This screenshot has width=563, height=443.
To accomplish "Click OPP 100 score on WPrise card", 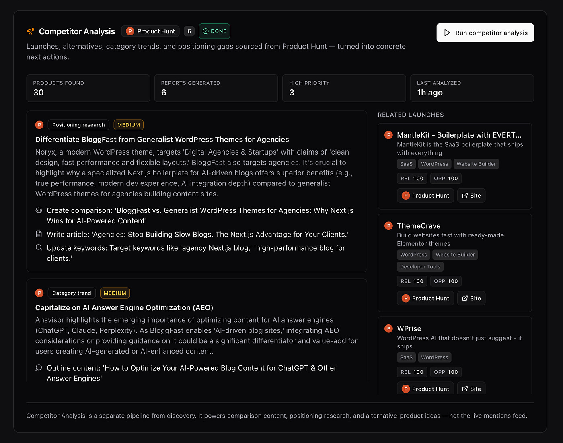I will pyautogui.click(x=446, y=372).
